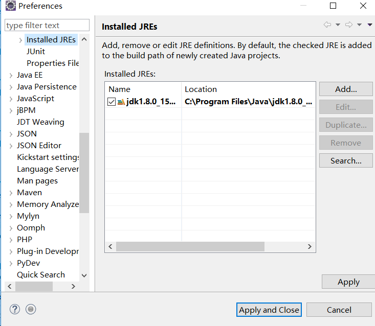This screenshot has width=375, height=326.
Task: Click the tree scroll down arrow
Action: 84,275
